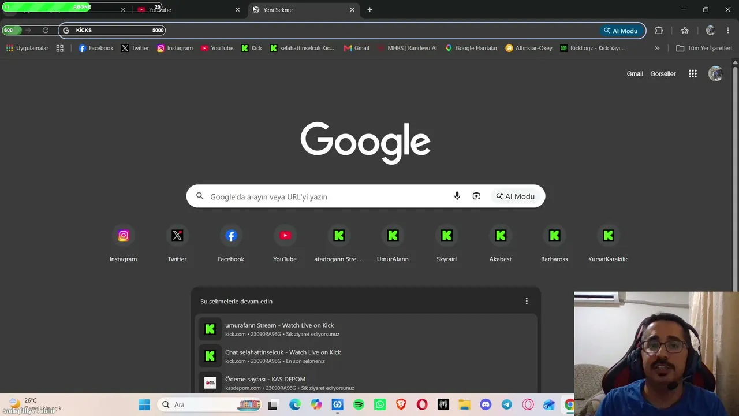Open a new tab with the plus button
Image resolution: width=739 pixels, height=416 pixels.
coord(369,10)
